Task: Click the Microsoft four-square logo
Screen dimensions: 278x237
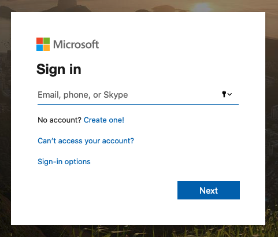Action: click(x=43, y=44)
